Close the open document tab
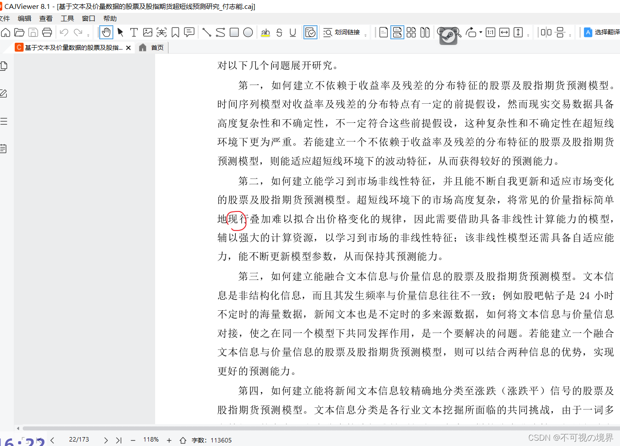620x446 pixels. [128, 48]
